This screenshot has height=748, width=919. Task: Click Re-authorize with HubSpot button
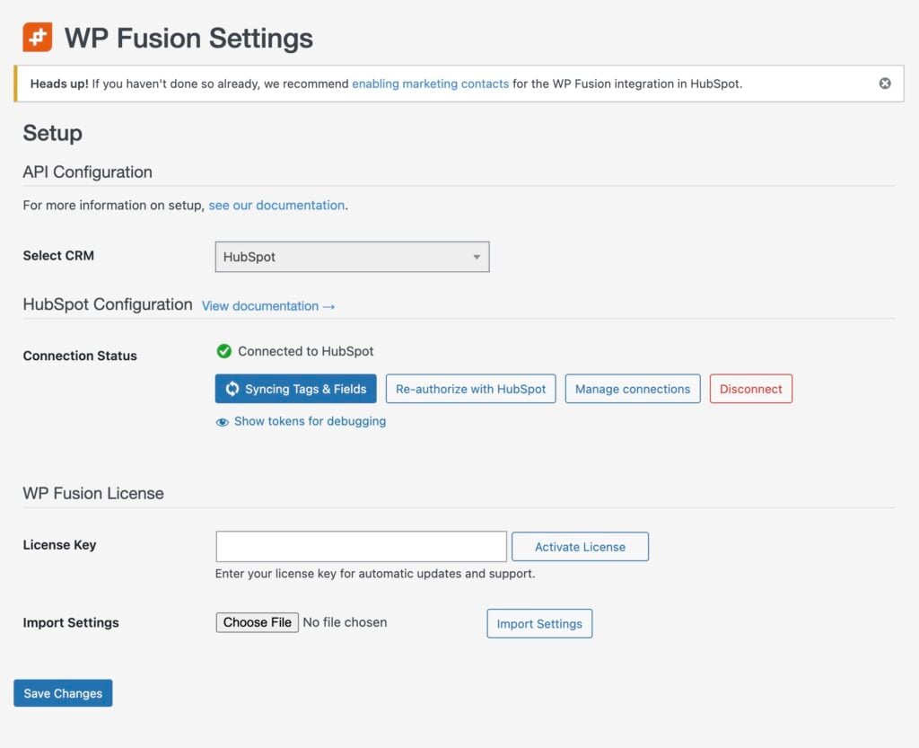[470, 389]
